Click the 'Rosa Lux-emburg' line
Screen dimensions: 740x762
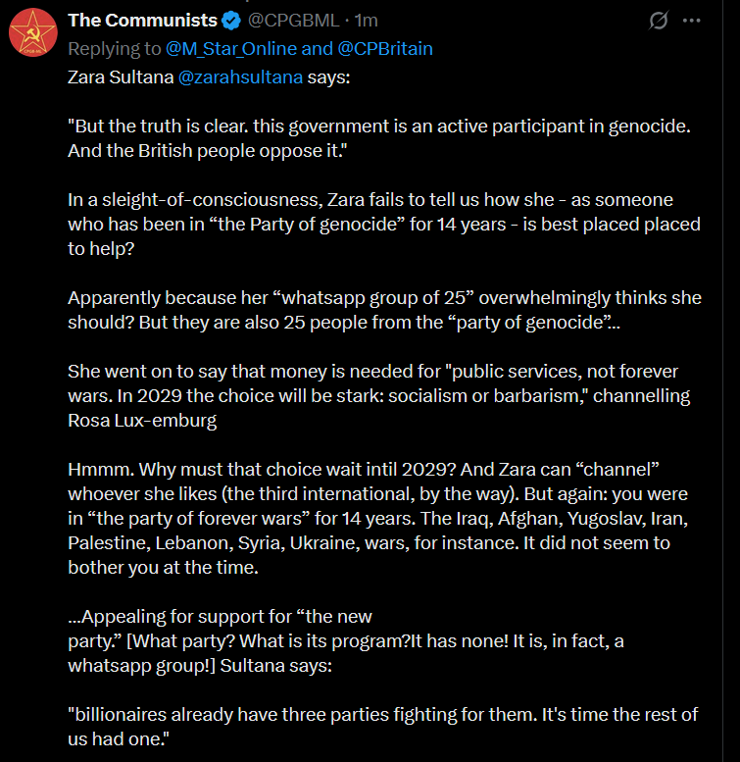click(142, 421)
